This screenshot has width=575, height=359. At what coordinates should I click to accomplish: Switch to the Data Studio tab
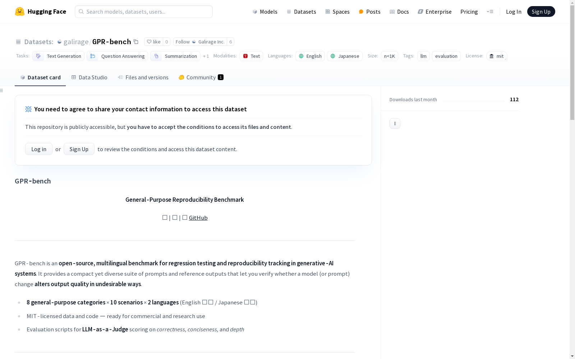[89, 77]
